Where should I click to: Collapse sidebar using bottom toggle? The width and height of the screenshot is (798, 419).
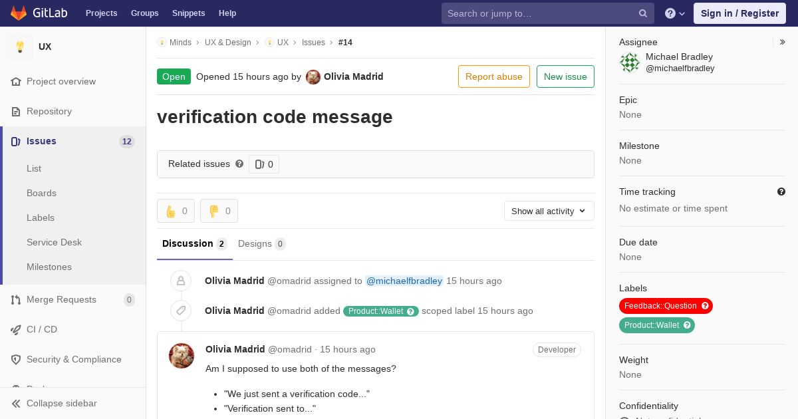pos(73,403)
